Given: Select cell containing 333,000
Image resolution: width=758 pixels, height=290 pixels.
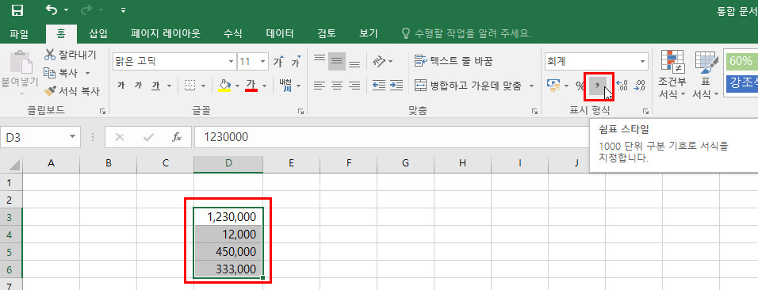Looking at the screenshot, I should (x=228, y=269).
